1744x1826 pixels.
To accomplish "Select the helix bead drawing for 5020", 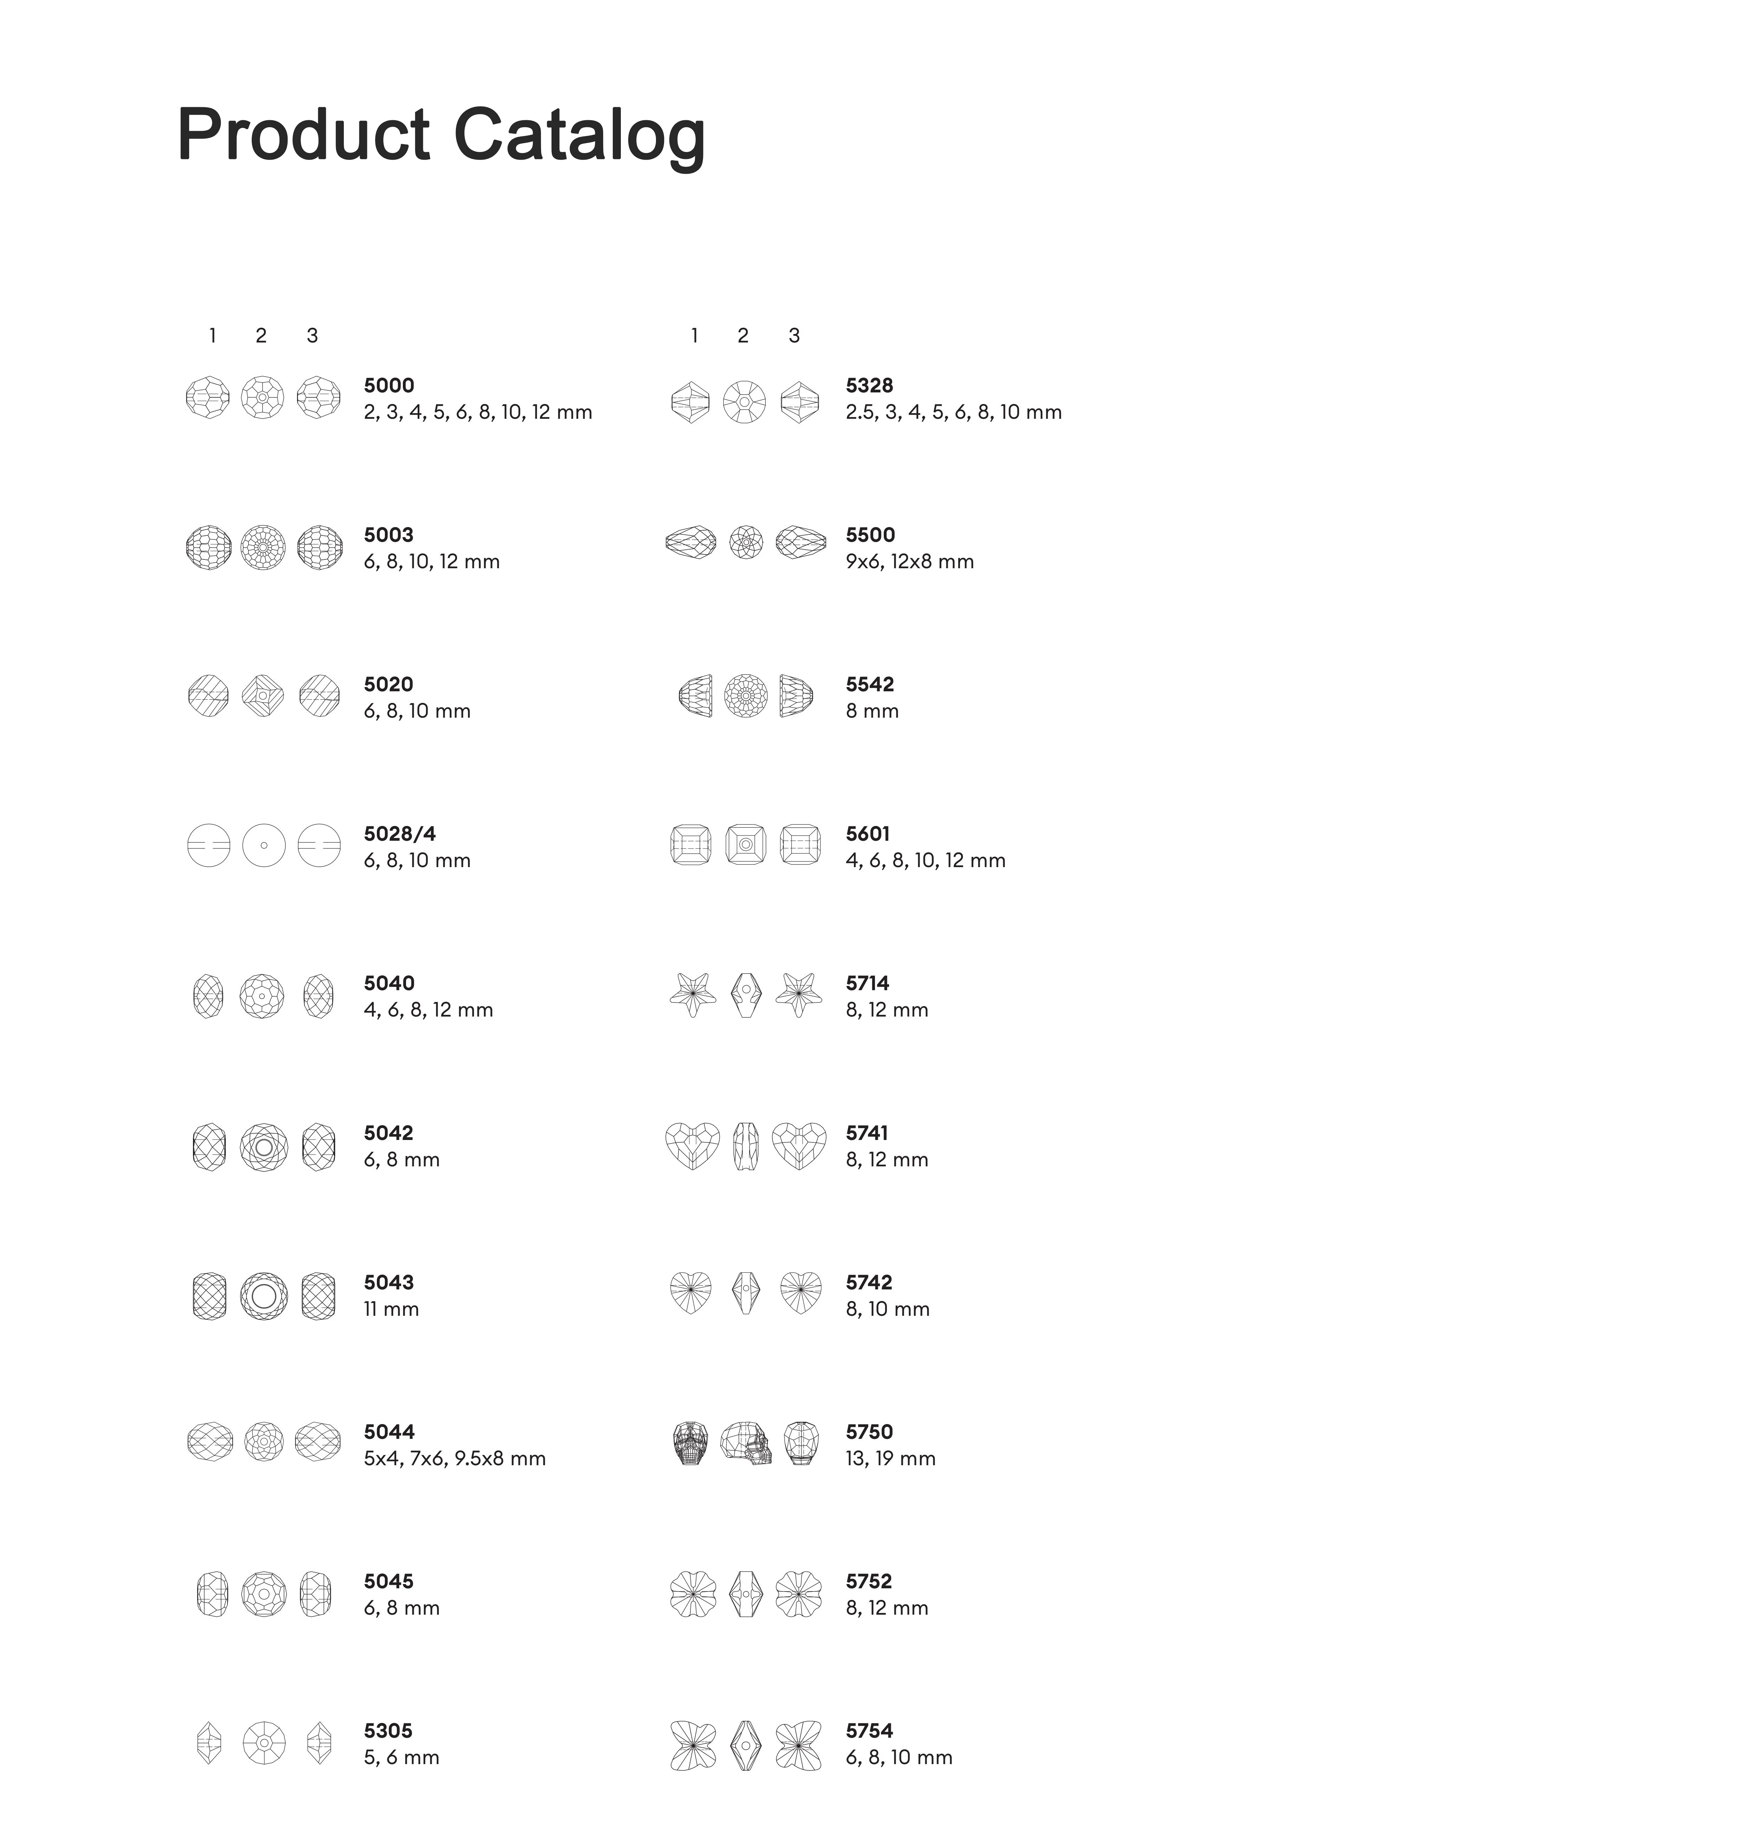I will 208,696.
